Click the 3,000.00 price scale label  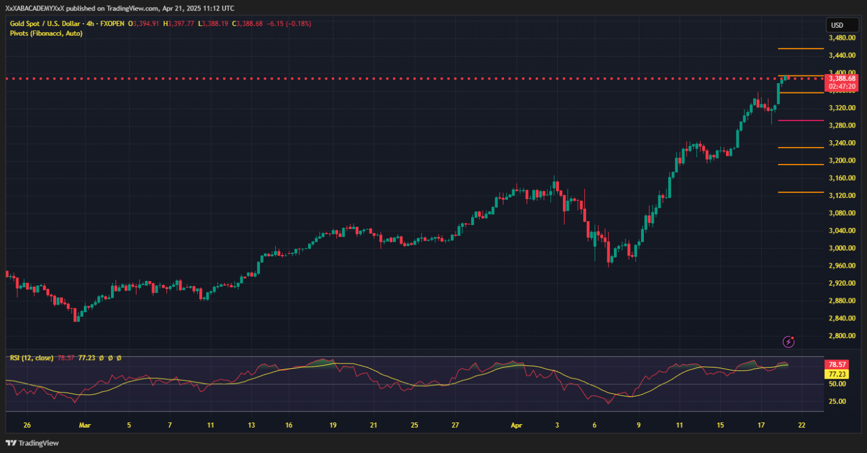pos(841,248)
